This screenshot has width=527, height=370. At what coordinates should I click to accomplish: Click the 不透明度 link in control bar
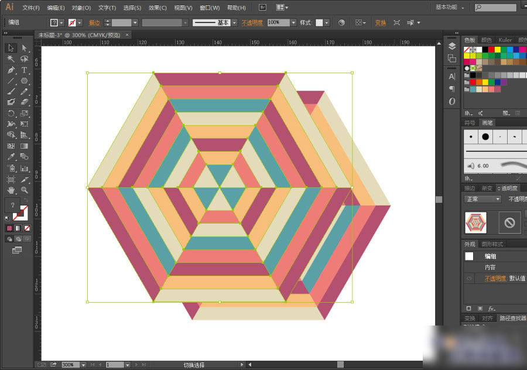[x=252, y=22]
